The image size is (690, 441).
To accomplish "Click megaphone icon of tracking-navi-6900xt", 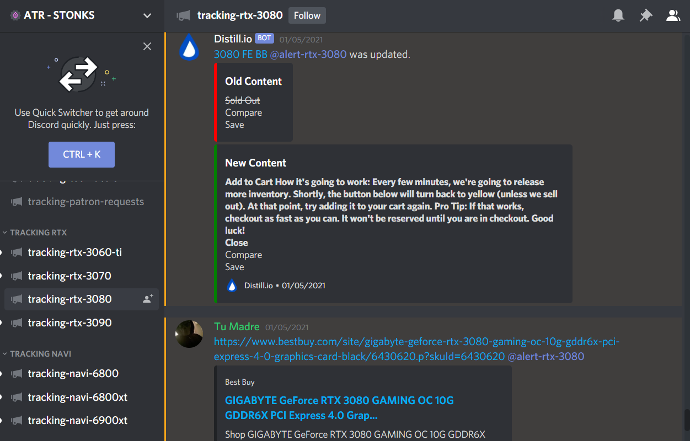I will pyautogui.click(x=17, y=421).
